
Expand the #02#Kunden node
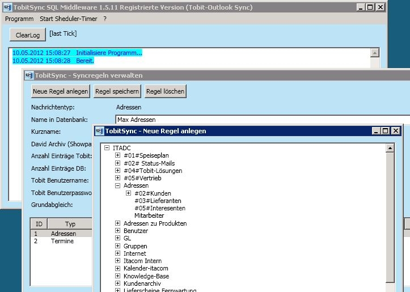[128, 193]
